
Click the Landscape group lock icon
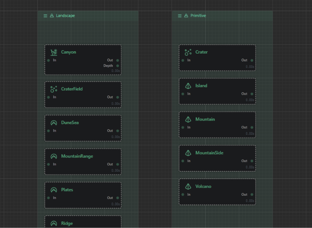pos(52,16)
